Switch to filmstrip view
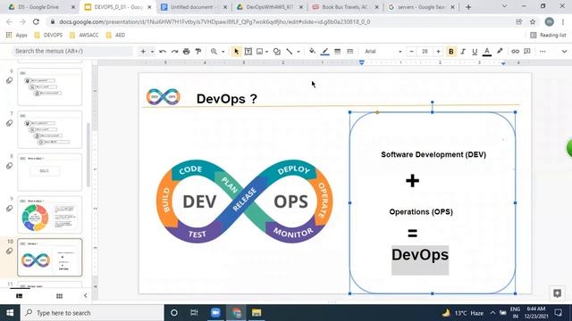 click(x=20, y=296)
